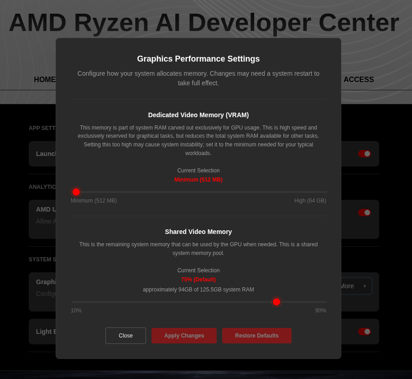
Task: Toggle the AMD analytics switch
Action: (x=365, y=213)
